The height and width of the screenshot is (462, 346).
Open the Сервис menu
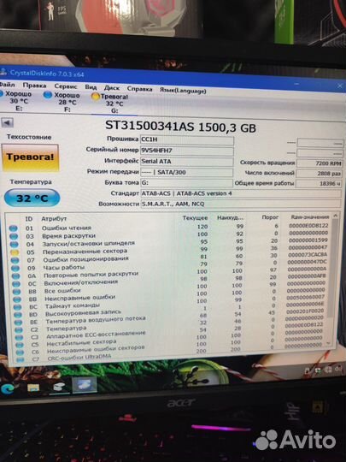point(66,86)
